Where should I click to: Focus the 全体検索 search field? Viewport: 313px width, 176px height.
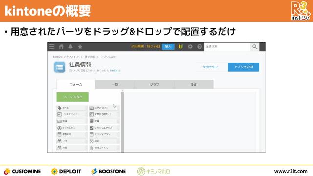coord(227,47)
